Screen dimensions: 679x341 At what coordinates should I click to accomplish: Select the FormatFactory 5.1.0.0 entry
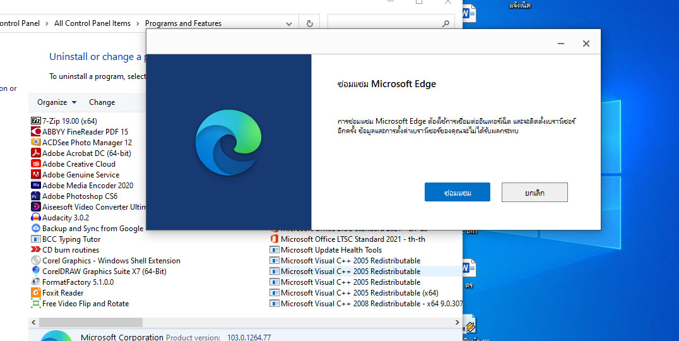tap(78, 282)
